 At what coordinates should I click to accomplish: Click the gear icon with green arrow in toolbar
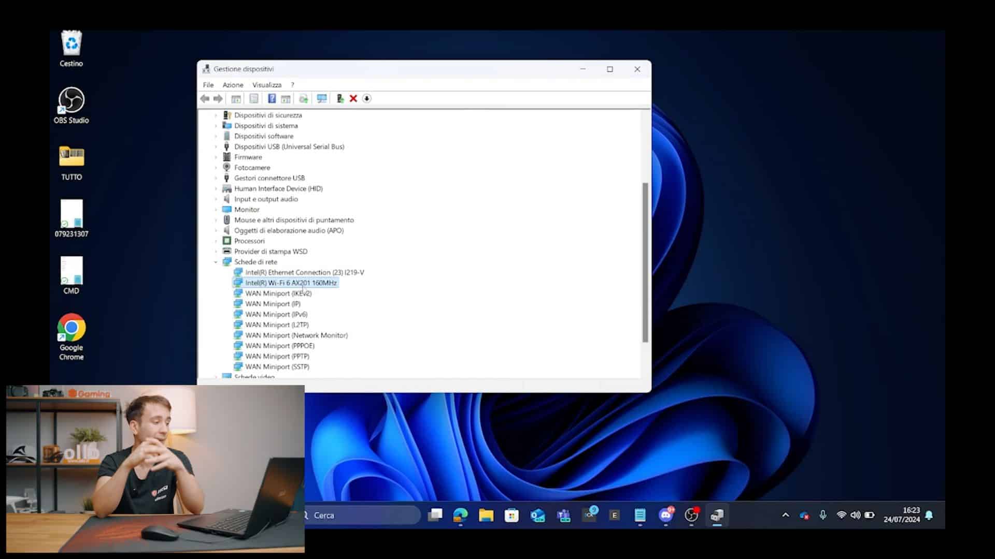303,98
